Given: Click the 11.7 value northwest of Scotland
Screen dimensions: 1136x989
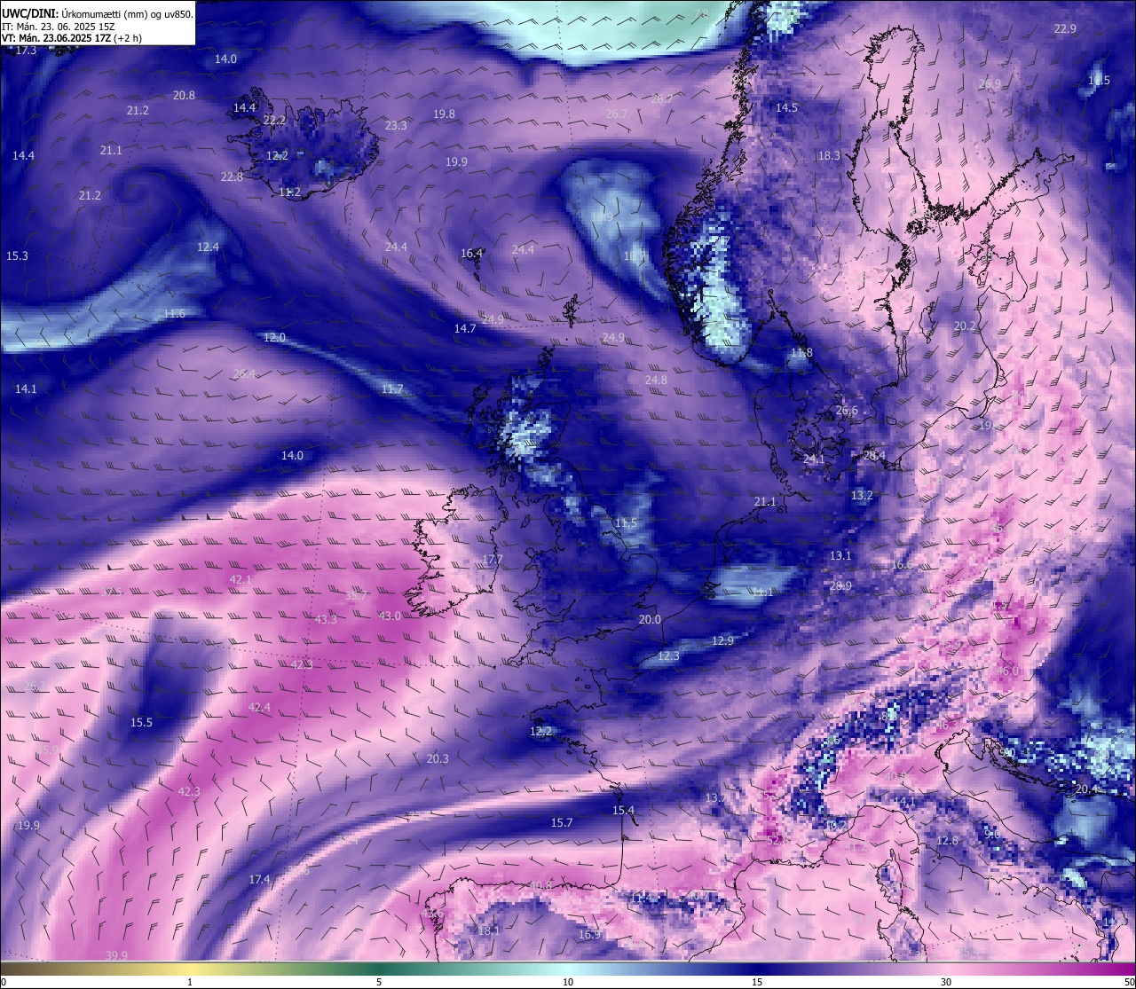Looking at the screenshot, I should [x=392, y=389].
